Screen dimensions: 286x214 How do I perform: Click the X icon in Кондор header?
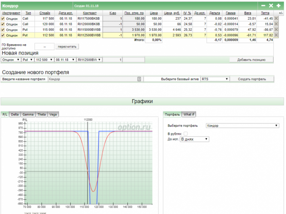271,6
